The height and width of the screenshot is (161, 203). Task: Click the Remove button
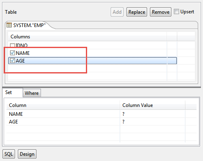(160, 12)
